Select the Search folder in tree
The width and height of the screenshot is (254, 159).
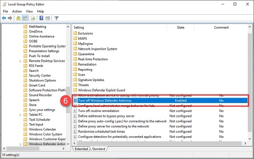(34, 71)
